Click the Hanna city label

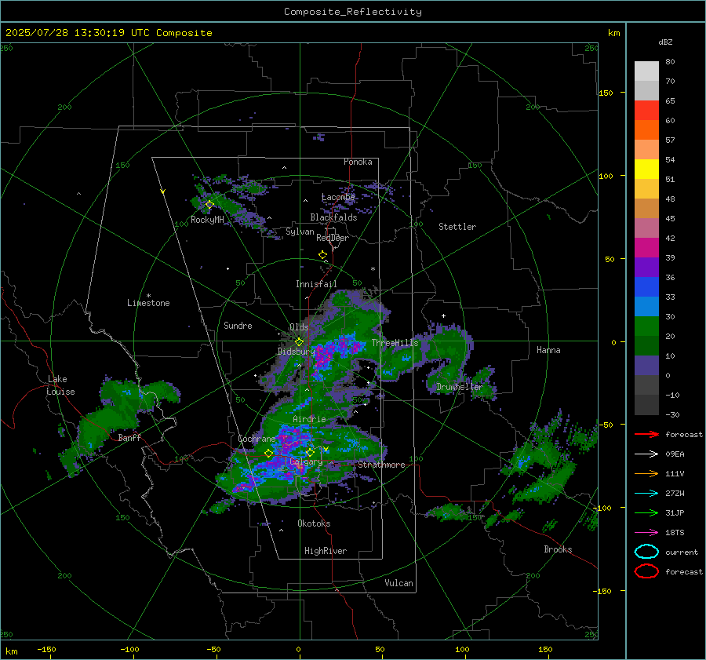point(548,350)
